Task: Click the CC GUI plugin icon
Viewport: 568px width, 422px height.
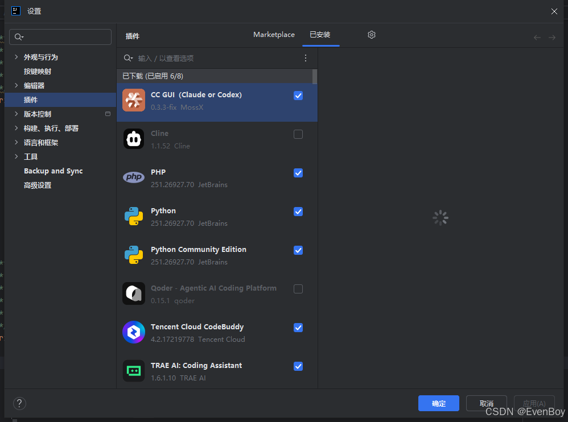Action: pyautogui.click(x=134, y=100)
